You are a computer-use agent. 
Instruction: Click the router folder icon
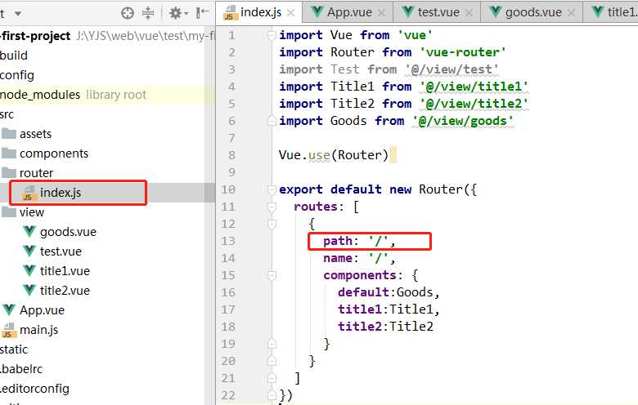click(x=8, y=172)
